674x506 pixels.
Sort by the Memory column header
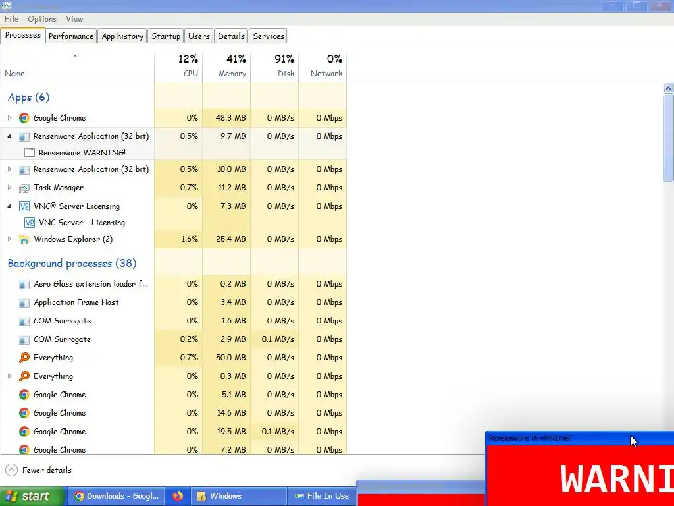tap(226, 67)
